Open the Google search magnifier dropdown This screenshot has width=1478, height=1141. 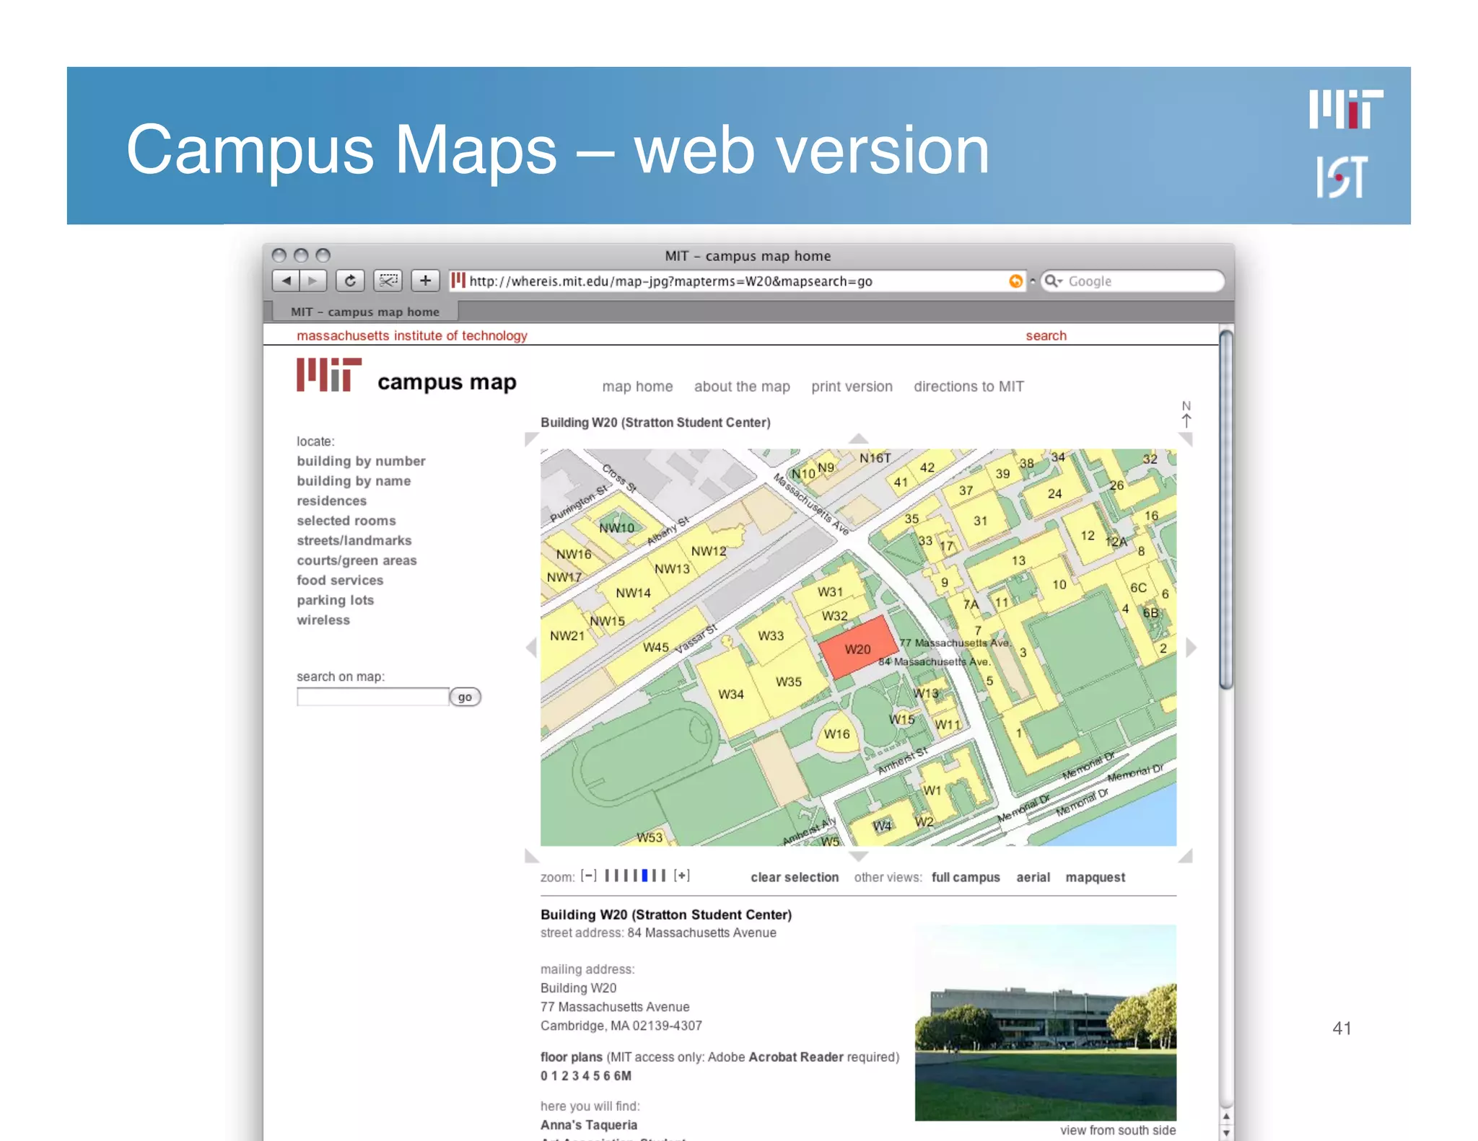tap(1054, 281)
